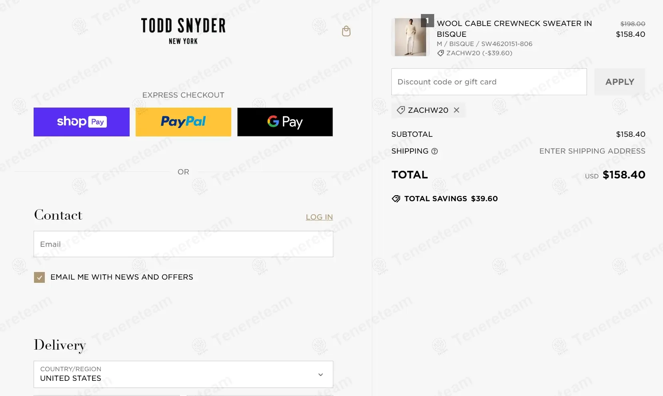Focus the Email input field
Viewport: 663px width, 396px height.
[183, 244]
